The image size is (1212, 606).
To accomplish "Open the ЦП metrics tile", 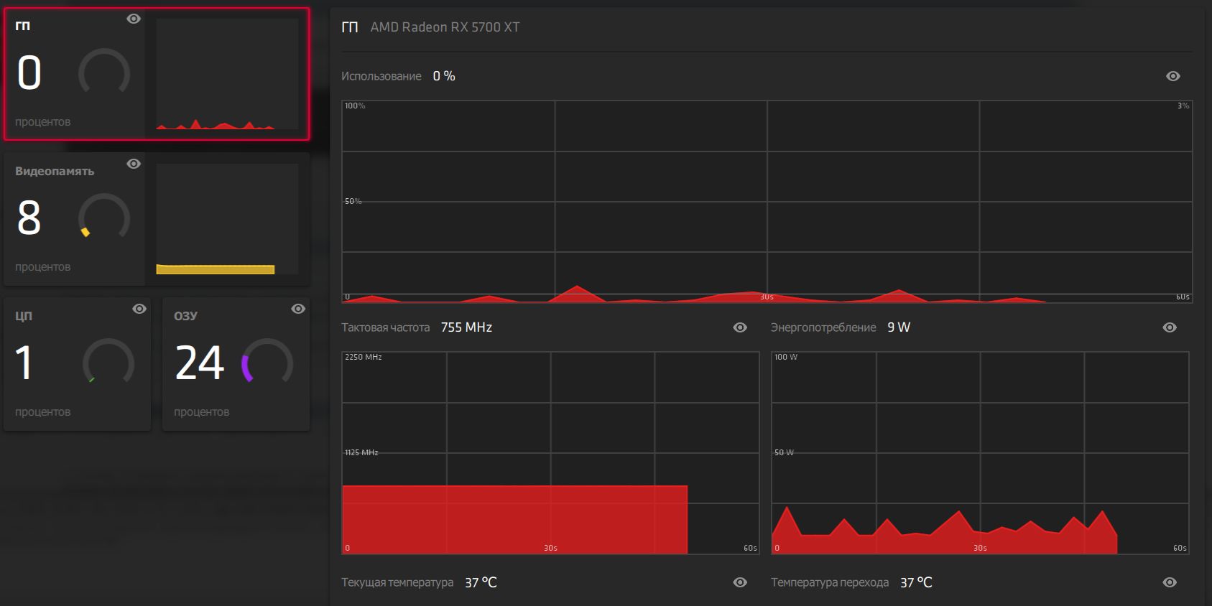I will point(78,364).
